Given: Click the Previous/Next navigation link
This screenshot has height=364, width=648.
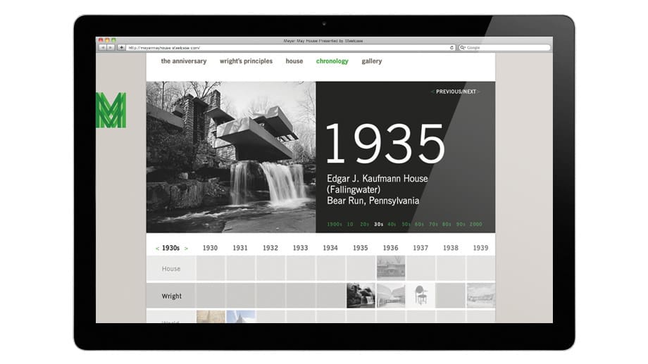Looking at the screenshot, I should pyautogui.click(x=455, y=92).
